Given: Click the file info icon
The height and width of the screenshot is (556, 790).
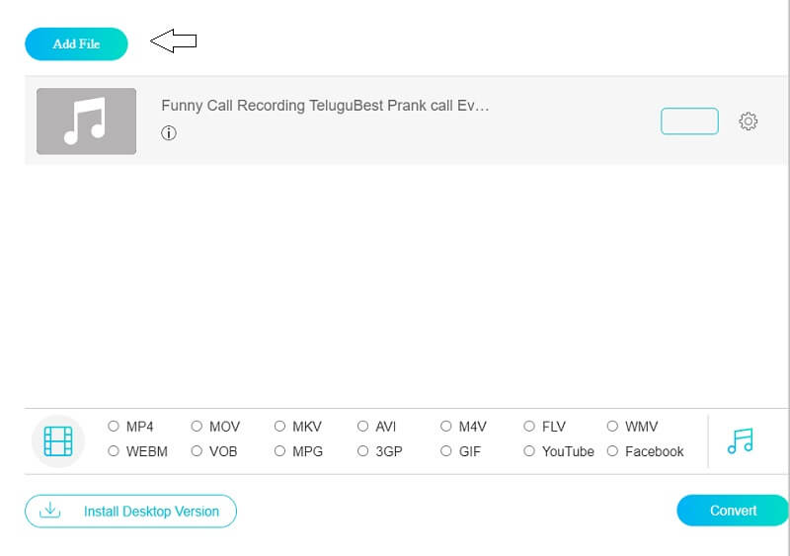Looking at the screenshot, I should pos(169,133).
